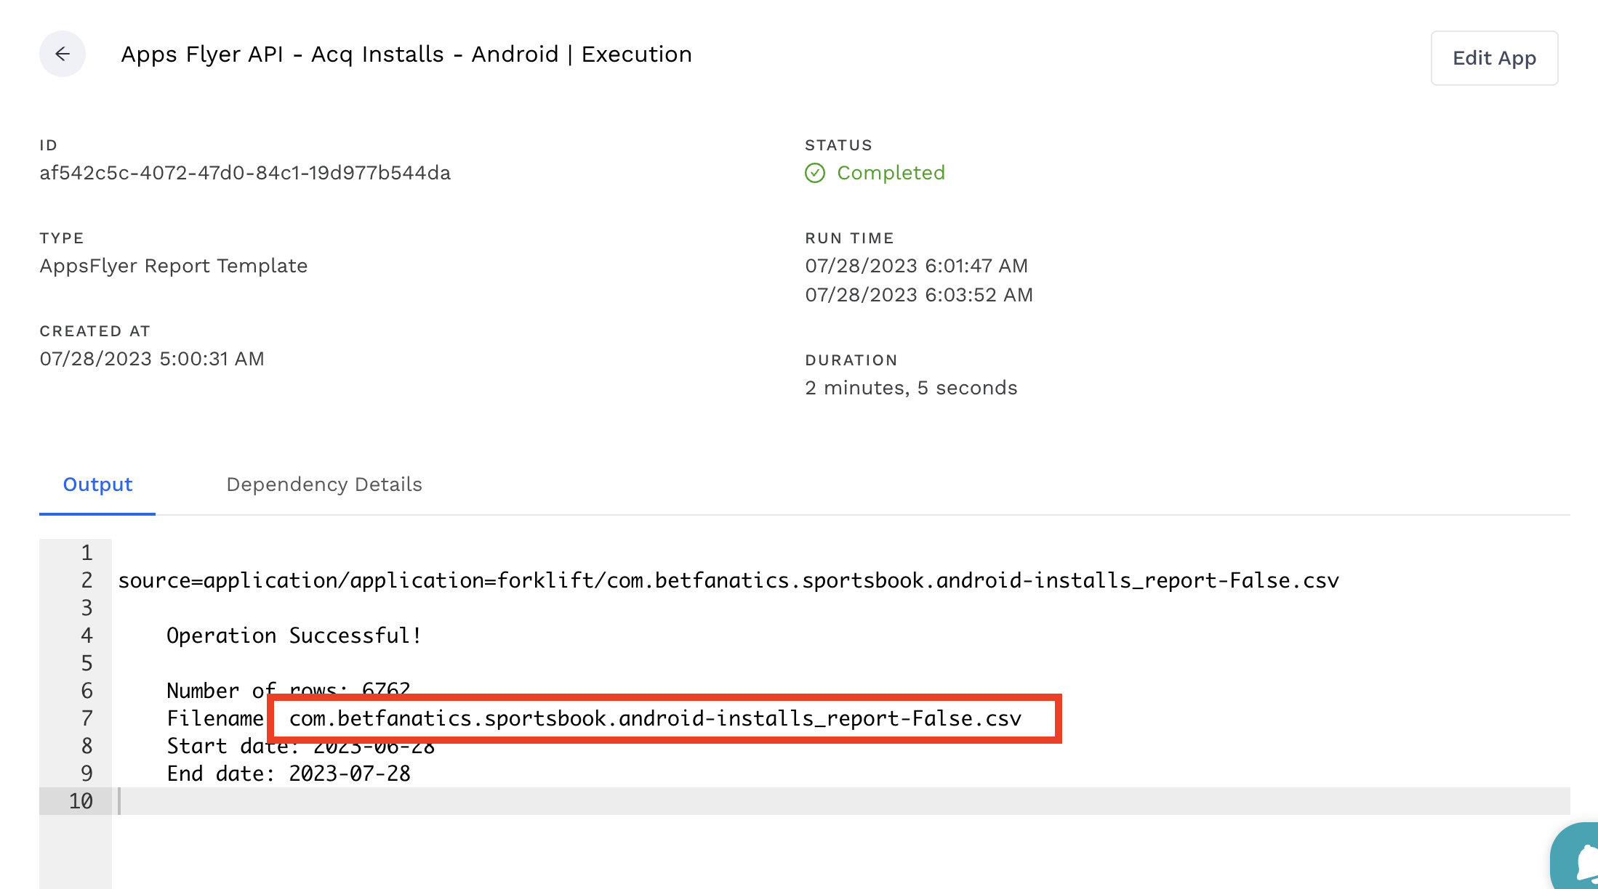Open the Dependency Details tab
This screenshot has width=1598, height=889.
point(324,484)
